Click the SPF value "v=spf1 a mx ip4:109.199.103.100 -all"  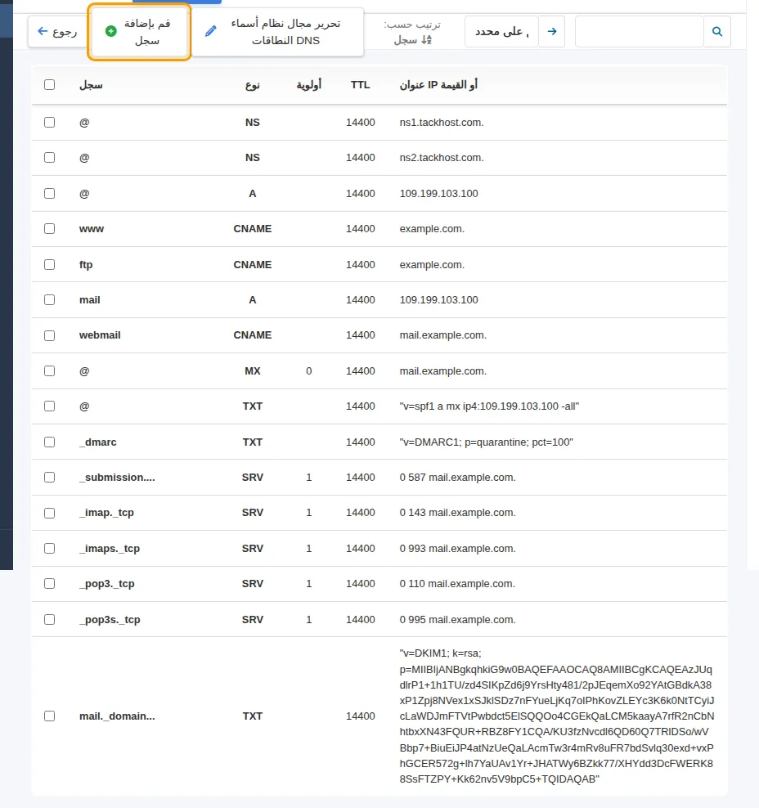pos(489,406)
